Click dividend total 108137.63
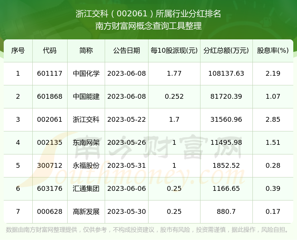The height and width of the screenshot is (248, 297). point(226,74)
